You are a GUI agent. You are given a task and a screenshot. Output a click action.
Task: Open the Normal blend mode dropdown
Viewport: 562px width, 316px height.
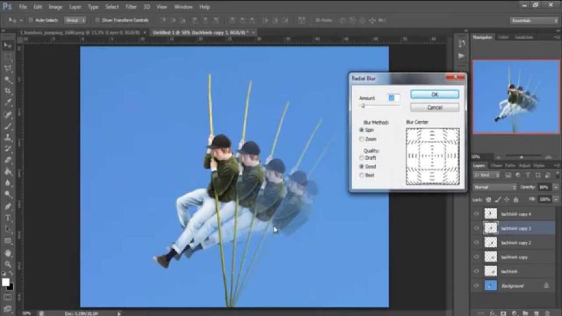click(x=495, y=187)
